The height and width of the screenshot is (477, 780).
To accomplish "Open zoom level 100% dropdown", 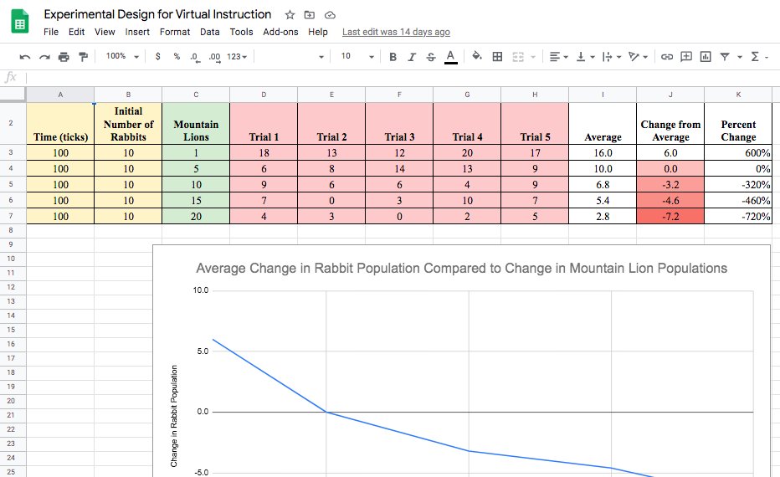I will coord(122,56).
